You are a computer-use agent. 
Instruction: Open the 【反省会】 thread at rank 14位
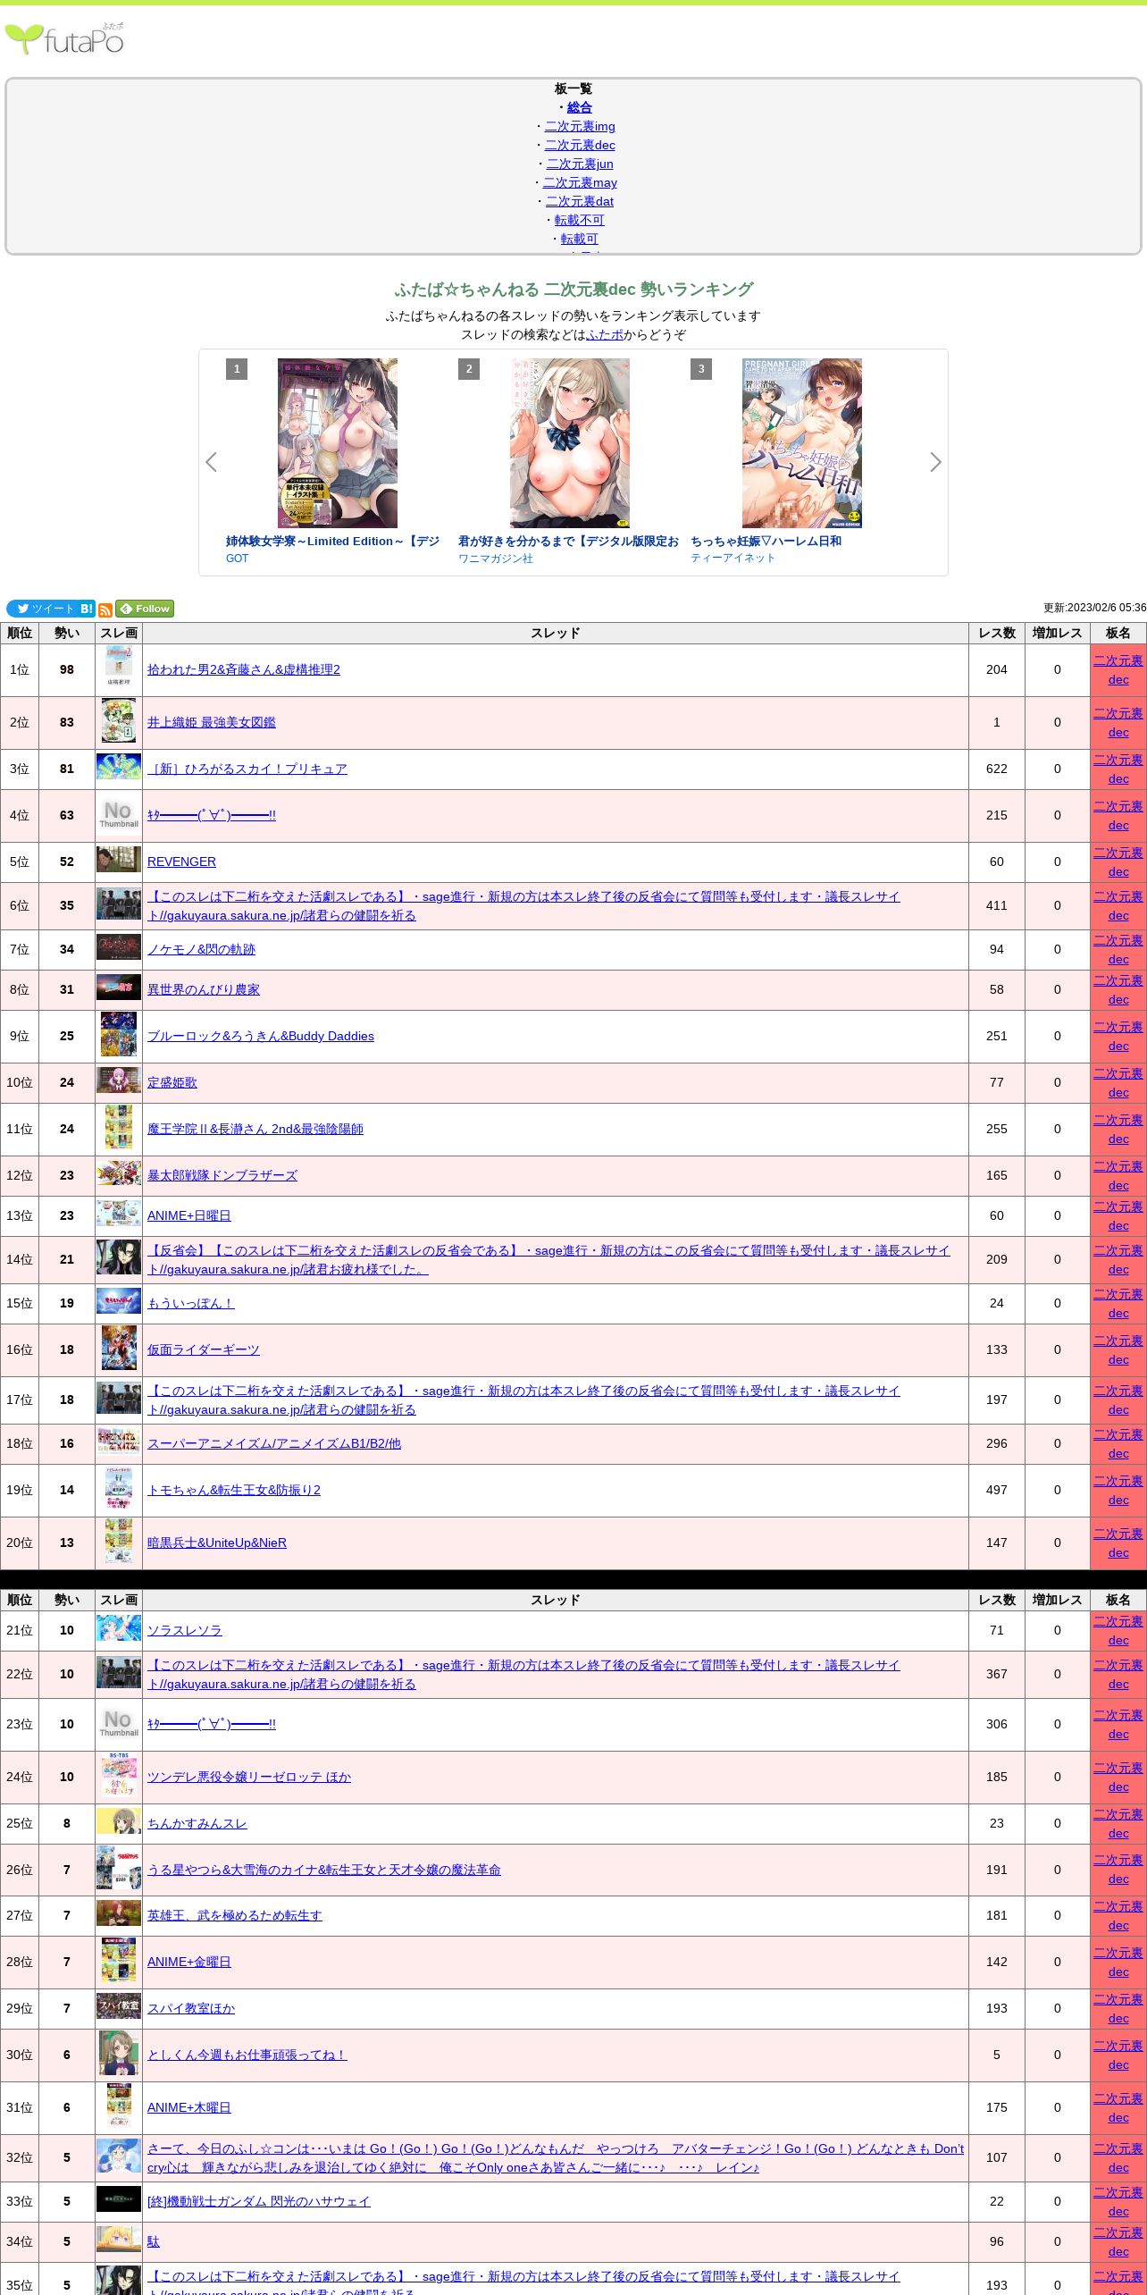click(x=548, y=1259)
